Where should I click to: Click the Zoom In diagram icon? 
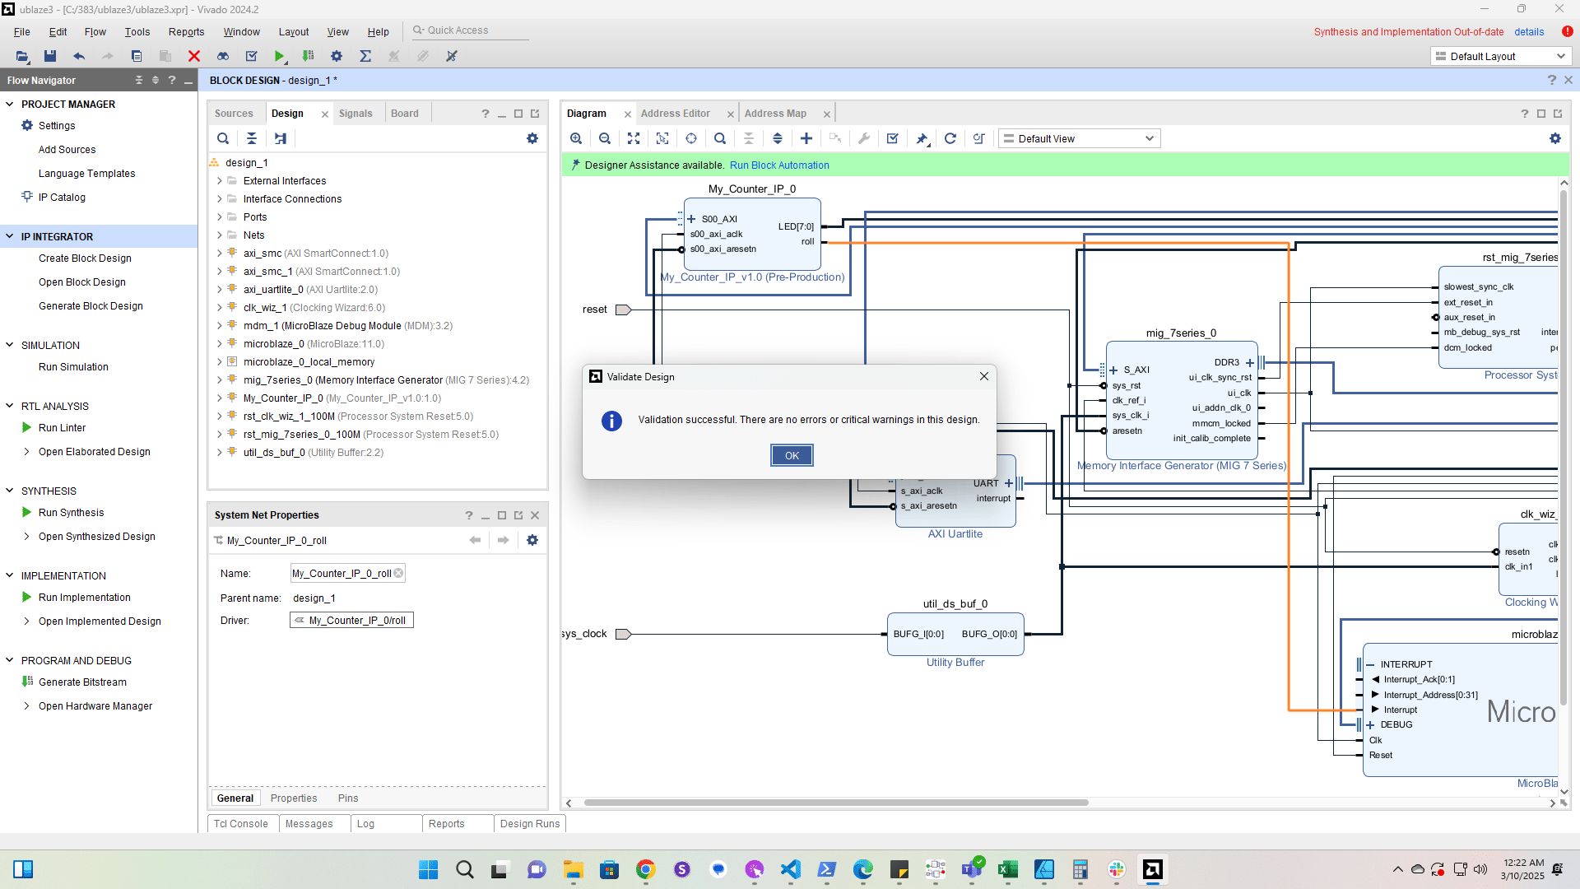click(x=576, y=138)
